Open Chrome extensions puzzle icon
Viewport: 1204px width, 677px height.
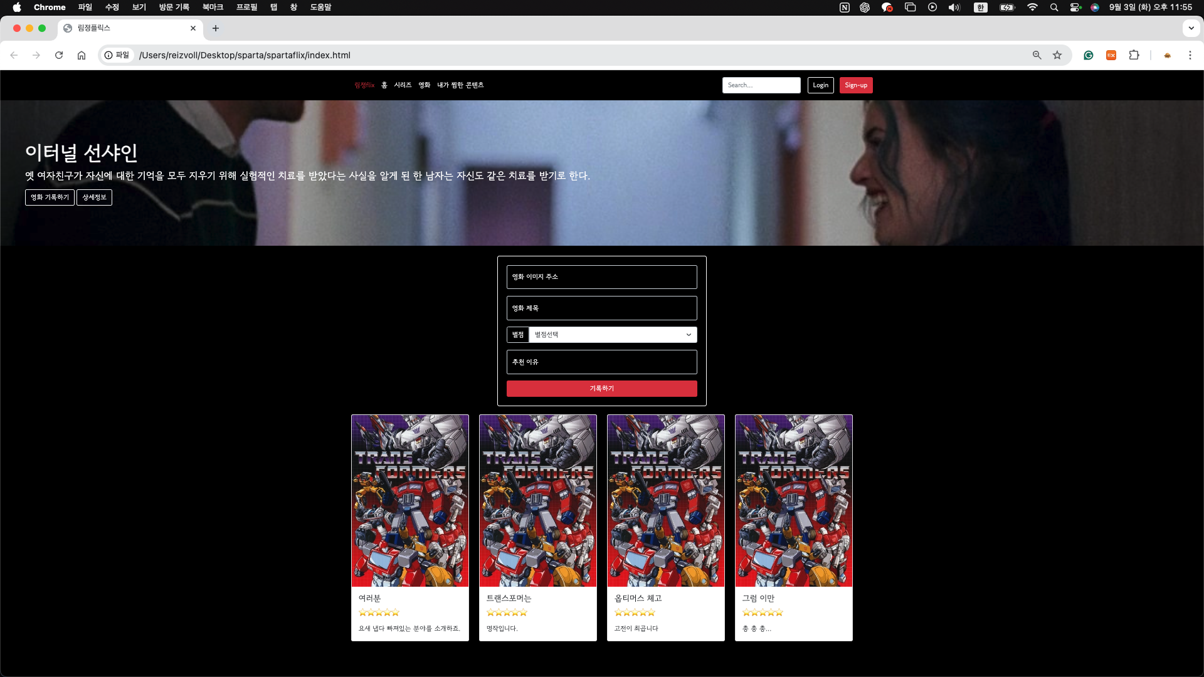pyautogui.click(x=1134, y=55)
